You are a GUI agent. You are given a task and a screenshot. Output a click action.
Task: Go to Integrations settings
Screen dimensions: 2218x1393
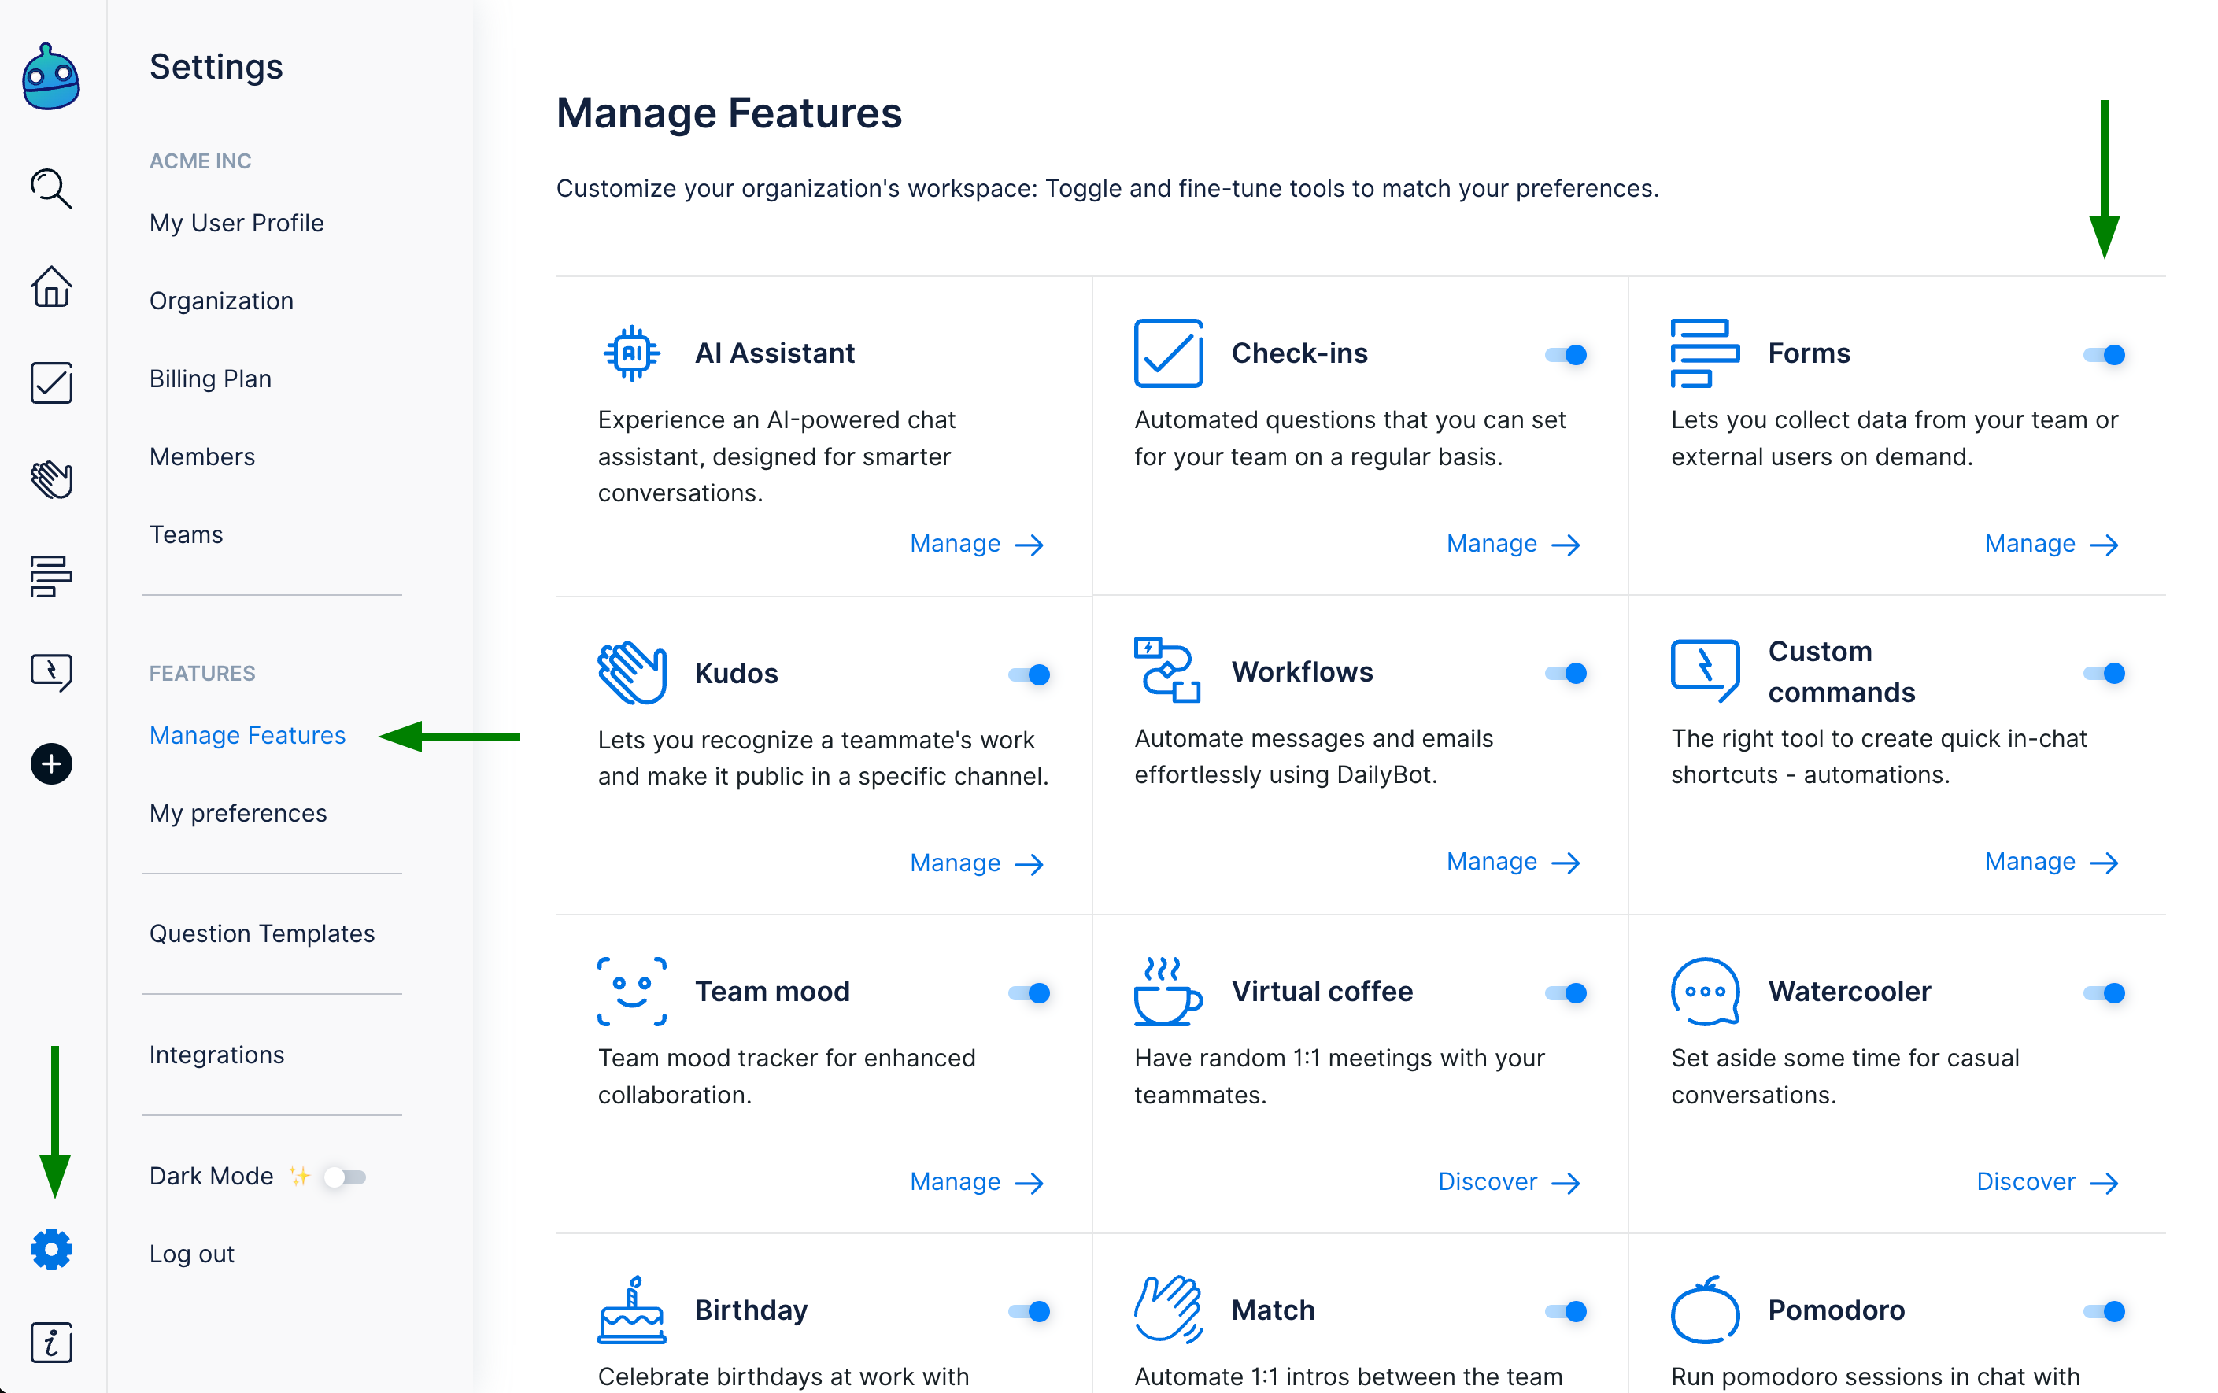tap(216, 1054)
